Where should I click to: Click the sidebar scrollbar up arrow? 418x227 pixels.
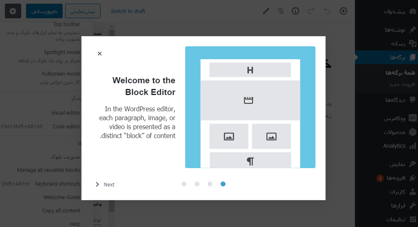(x=112, y=26)
